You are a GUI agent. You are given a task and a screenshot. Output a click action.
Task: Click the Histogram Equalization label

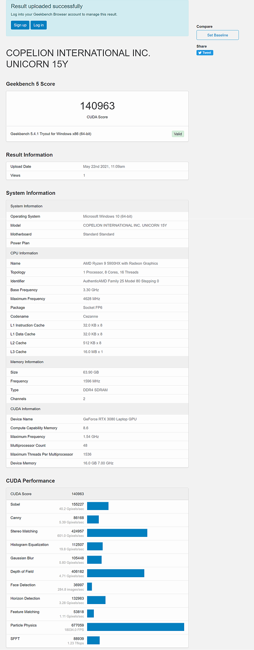pyautogui.click(x=30, y=545)
